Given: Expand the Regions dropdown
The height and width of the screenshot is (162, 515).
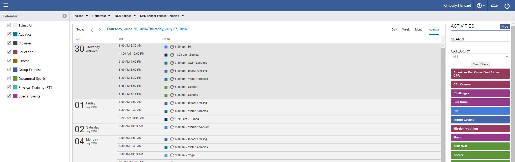Looking at the screenshot, I should tap(80, 16).
